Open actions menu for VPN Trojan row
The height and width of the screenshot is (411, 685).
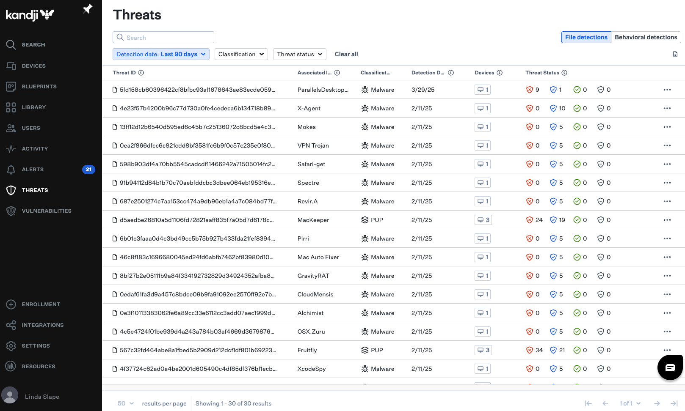tap(667, 145)
